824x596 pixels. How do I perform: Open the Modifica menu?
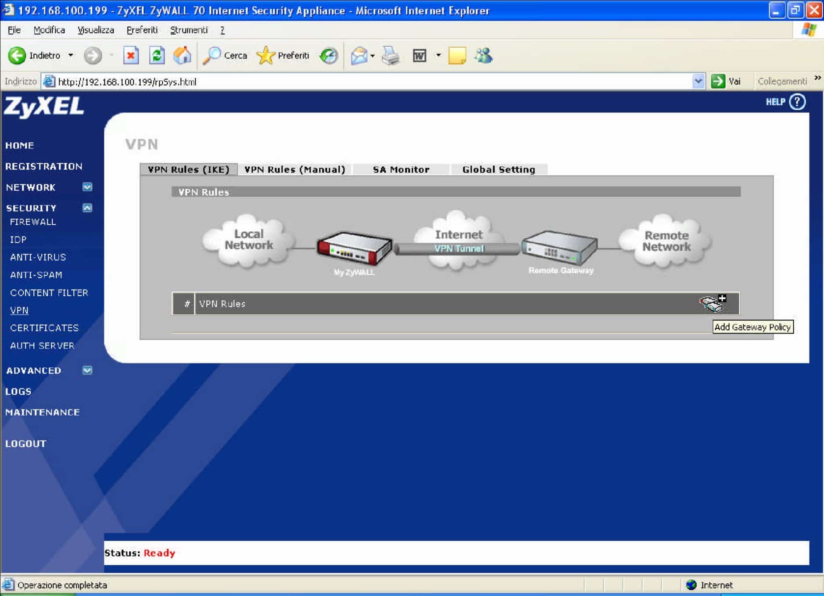pos(49,30)
